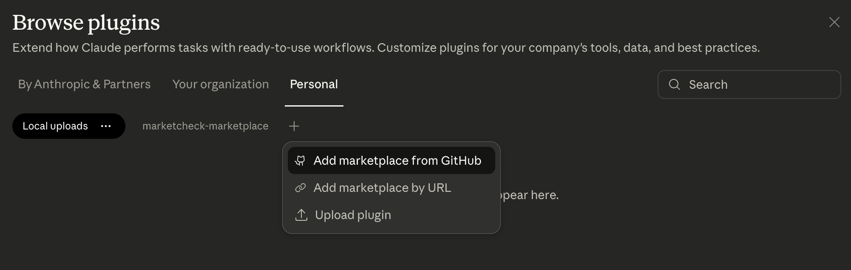Click the chain link icon for URL
The height and width of the screenshot is (270, 851).
pos(301,188)
